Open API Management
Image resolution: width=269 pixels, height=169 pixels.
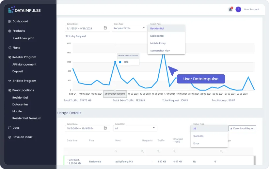click(x=24, y=65)
